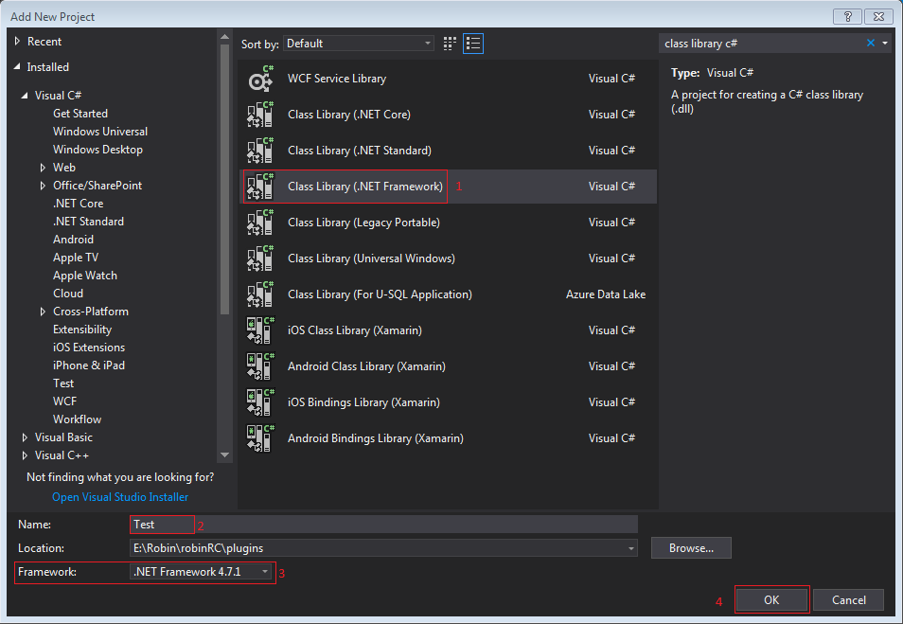This screenshot has height=624, width=903.
Task: Expand the Visual Basic node
Action: coord(25,437)
